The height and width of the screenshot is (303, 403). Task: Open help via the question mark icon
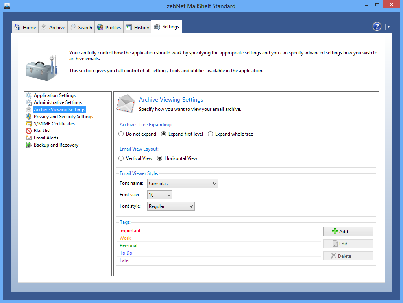point(377,27)
